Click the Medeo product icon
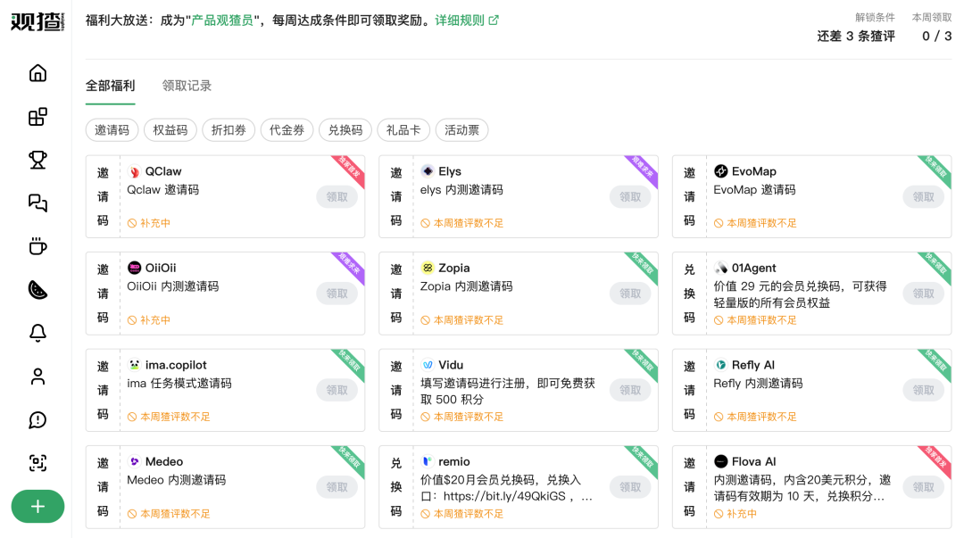Image resolution: width=964 pixels, height=538 pixels. [134, 461]
